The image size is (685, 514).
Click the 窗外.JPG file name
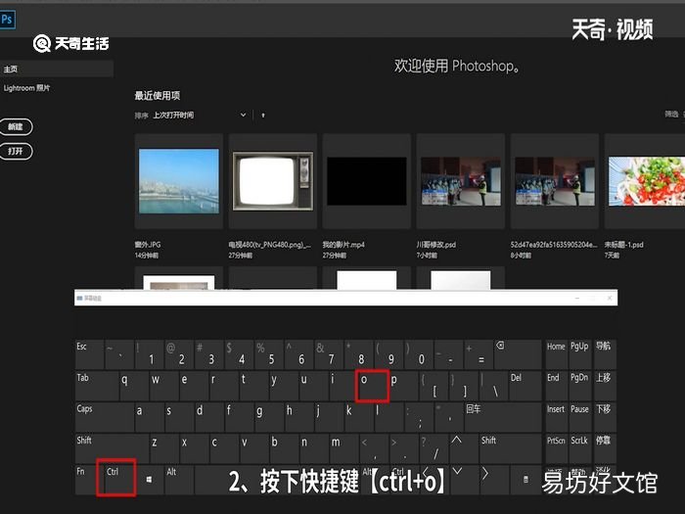[x=148, y=245]
